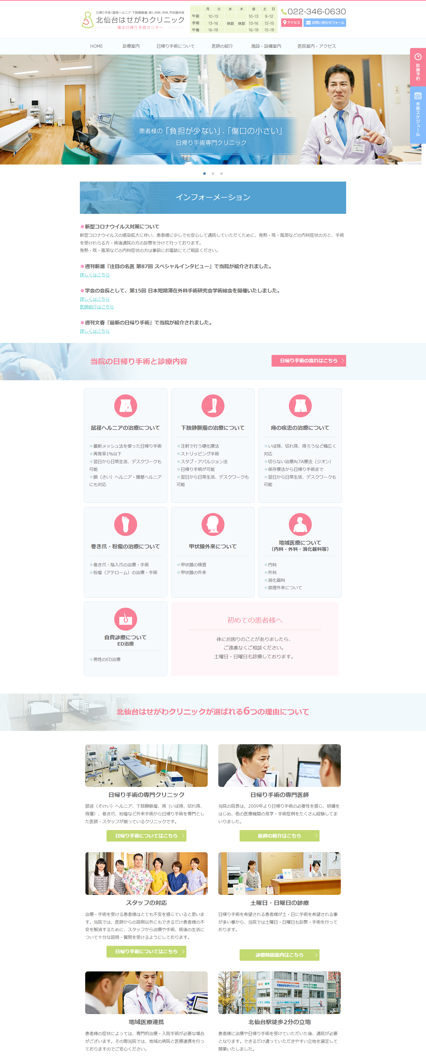Screen dimensions: 426x1057
Task: Click the office hours schedule table
Action: (x=234, y=19)
